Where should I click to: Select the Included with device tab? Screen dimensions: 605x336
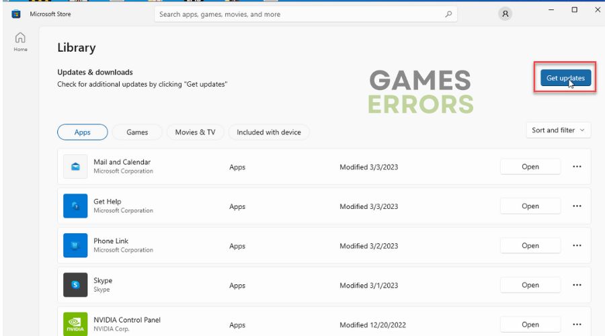(268, 132)
